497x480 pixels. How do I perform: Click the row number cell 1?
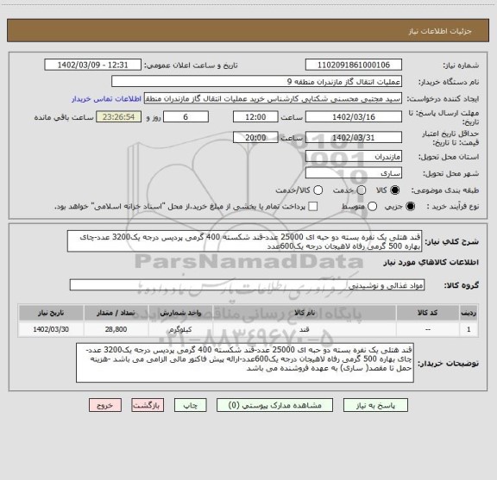tap(469, 329)
